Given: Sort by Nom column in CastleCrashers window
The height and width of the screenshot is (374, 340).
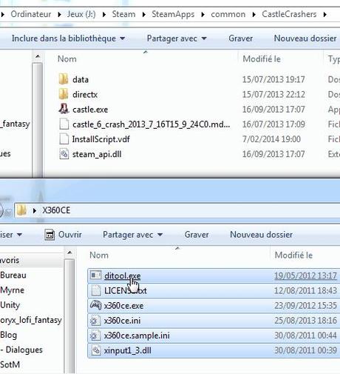Looking at the screenshot, I should click(x=67, y=59).
